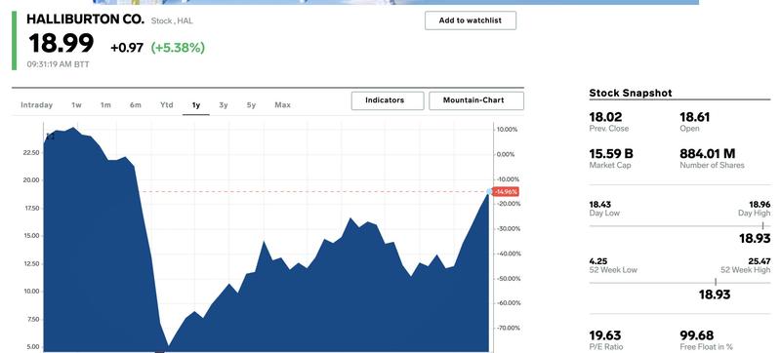
Task: Click the chart's lowest point near 5.00
Action: coord(168,345)
